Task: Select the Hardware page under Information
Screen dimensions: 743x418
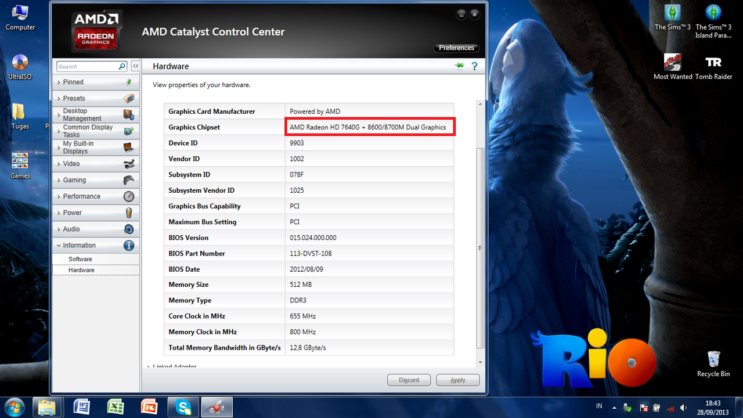Action: pos(81,270)
